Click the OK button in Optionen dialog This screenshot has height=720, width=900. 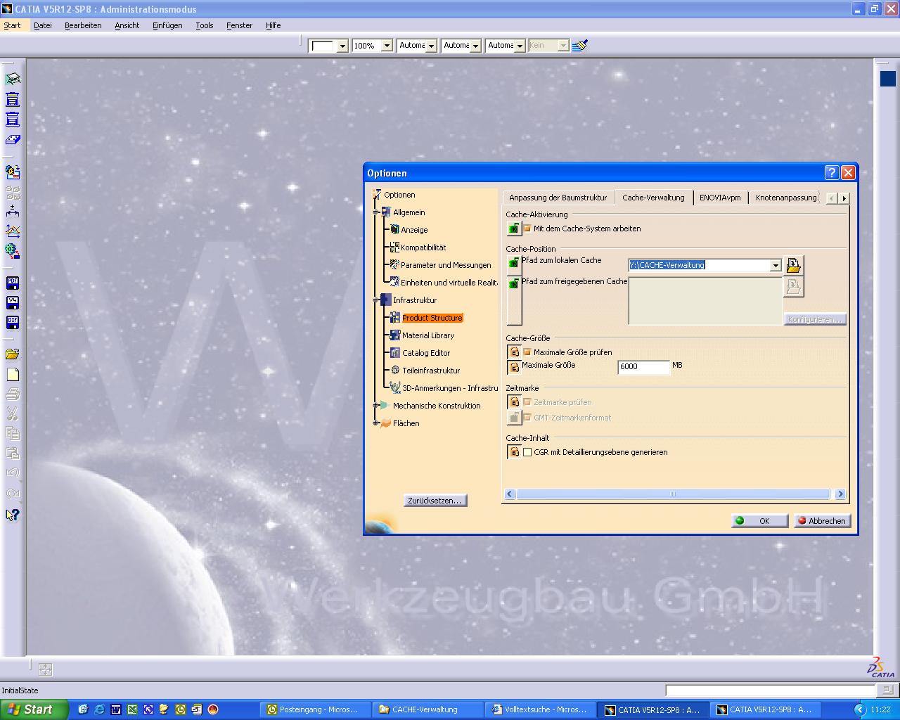[759, 521]
